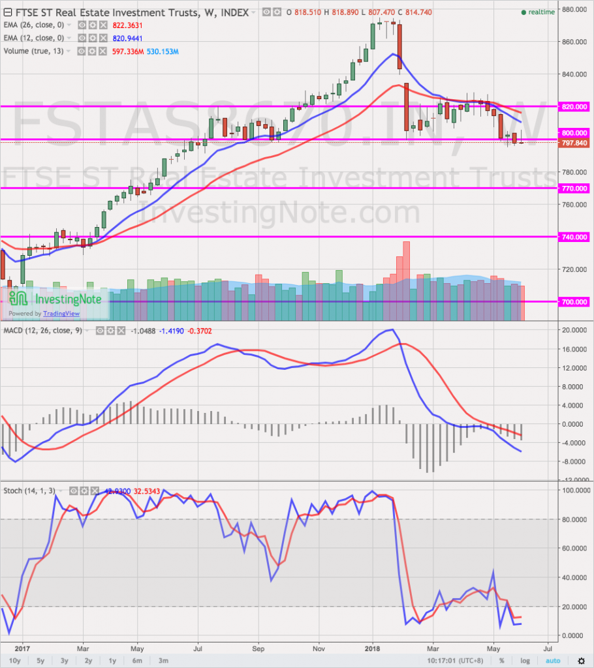594x668 pixels.
Task: Open settings for the EMA 26 indicator
Action: [93, 24]
